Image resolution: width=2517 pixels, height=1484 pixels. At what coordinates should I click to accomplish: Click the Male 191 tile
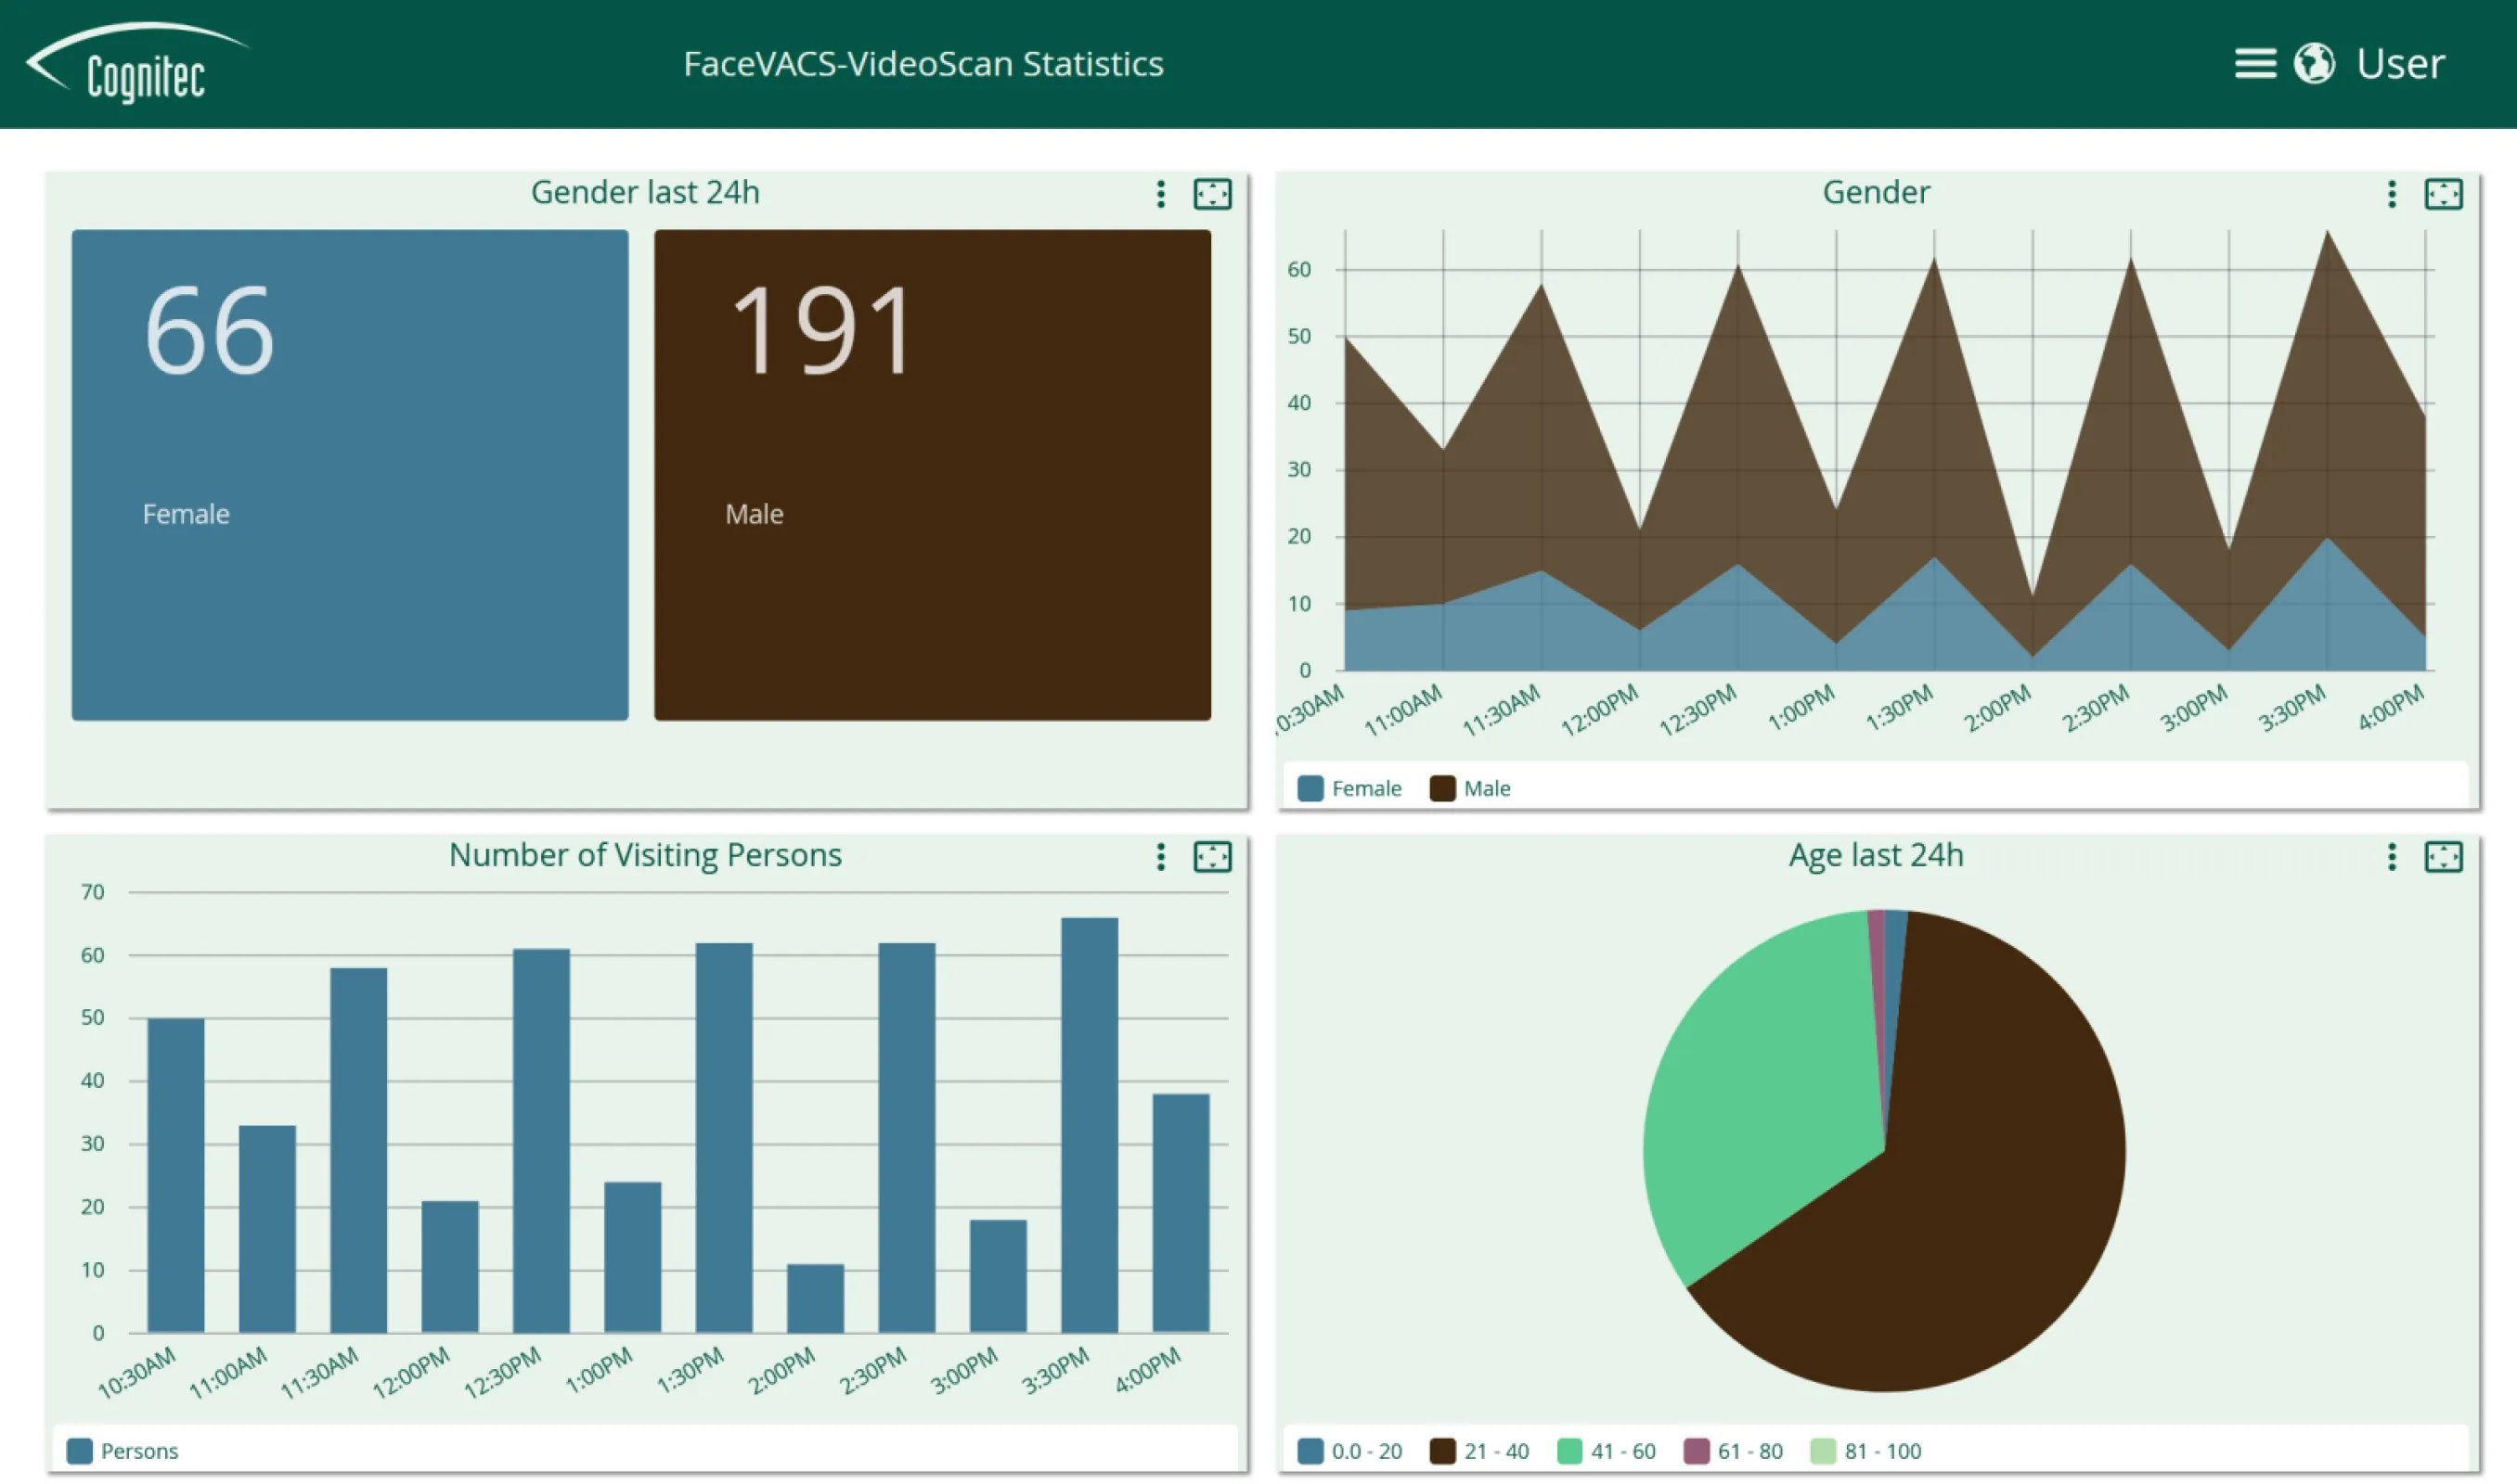pos(932,475)
